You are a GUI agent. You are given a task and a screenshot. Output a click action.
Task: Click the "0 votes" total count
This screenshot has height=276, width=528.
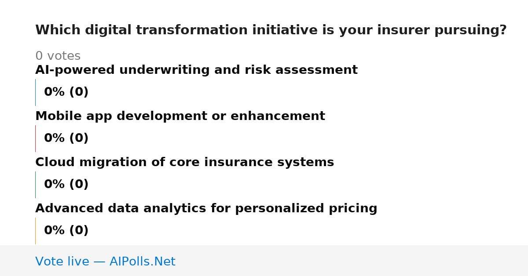tap(58, 56)
